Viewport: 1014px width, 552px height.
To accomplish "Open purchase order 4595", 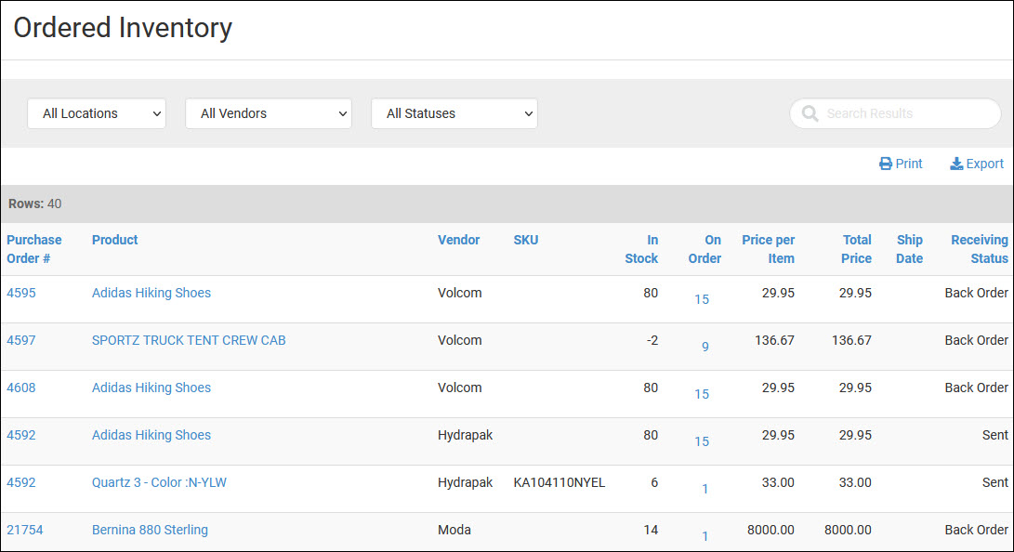I will tap(21, 293).
